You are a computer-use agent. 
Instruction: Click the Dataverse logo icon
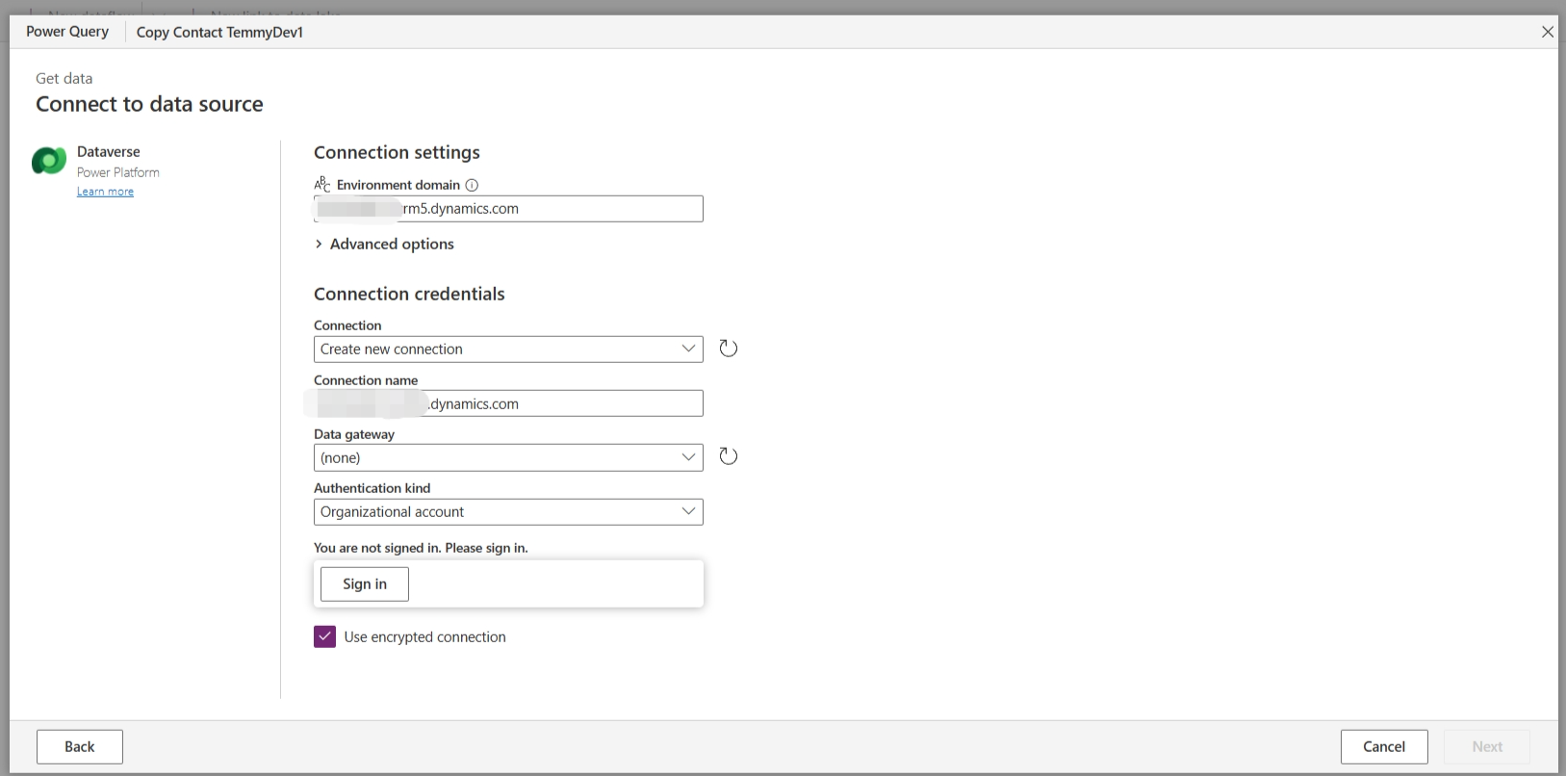[x=49, y=161]
